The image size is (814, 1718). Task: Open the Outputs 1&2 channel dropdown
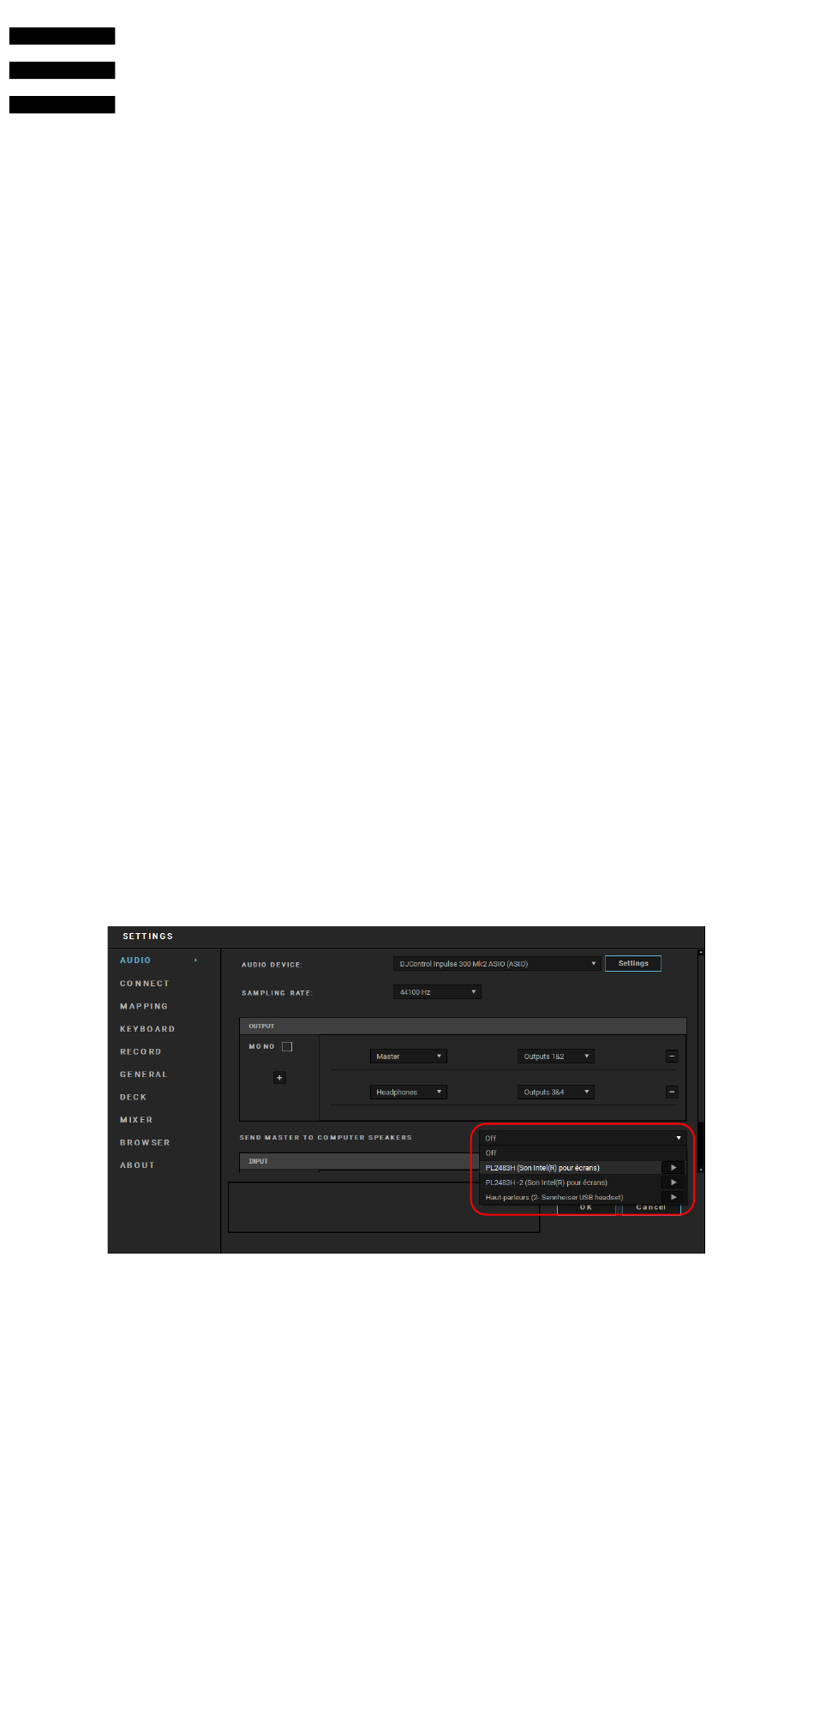tap(556, 1057)
